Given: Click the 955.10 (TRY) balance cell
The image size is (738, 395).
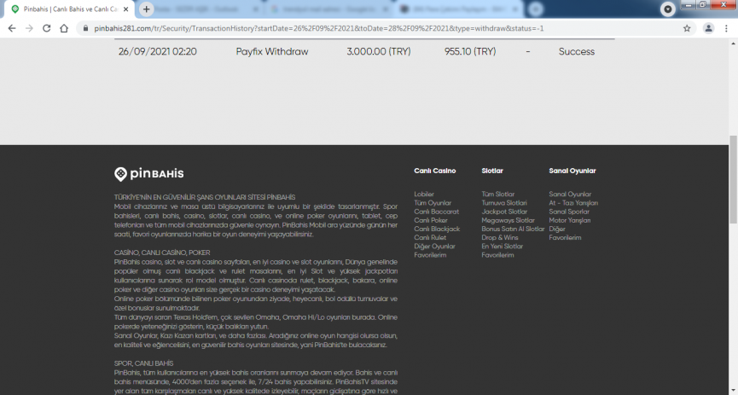Looking at the screenshot, I should click(470, 51).
